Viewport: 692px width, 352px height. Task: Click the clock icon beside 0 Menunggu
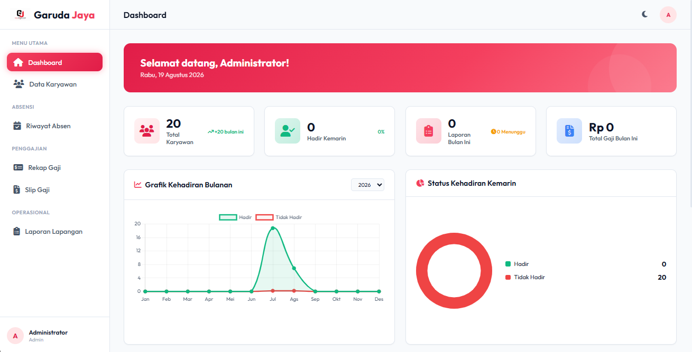click(x=493, y=131)
